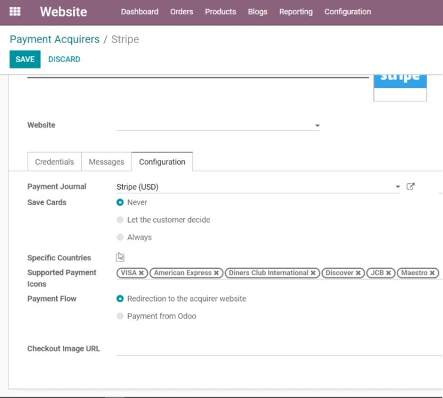Expand the Payment Journal dropdown arrow
Image resolution: width=443 pixels, height=398 pixels.
(x=398, y=187)
